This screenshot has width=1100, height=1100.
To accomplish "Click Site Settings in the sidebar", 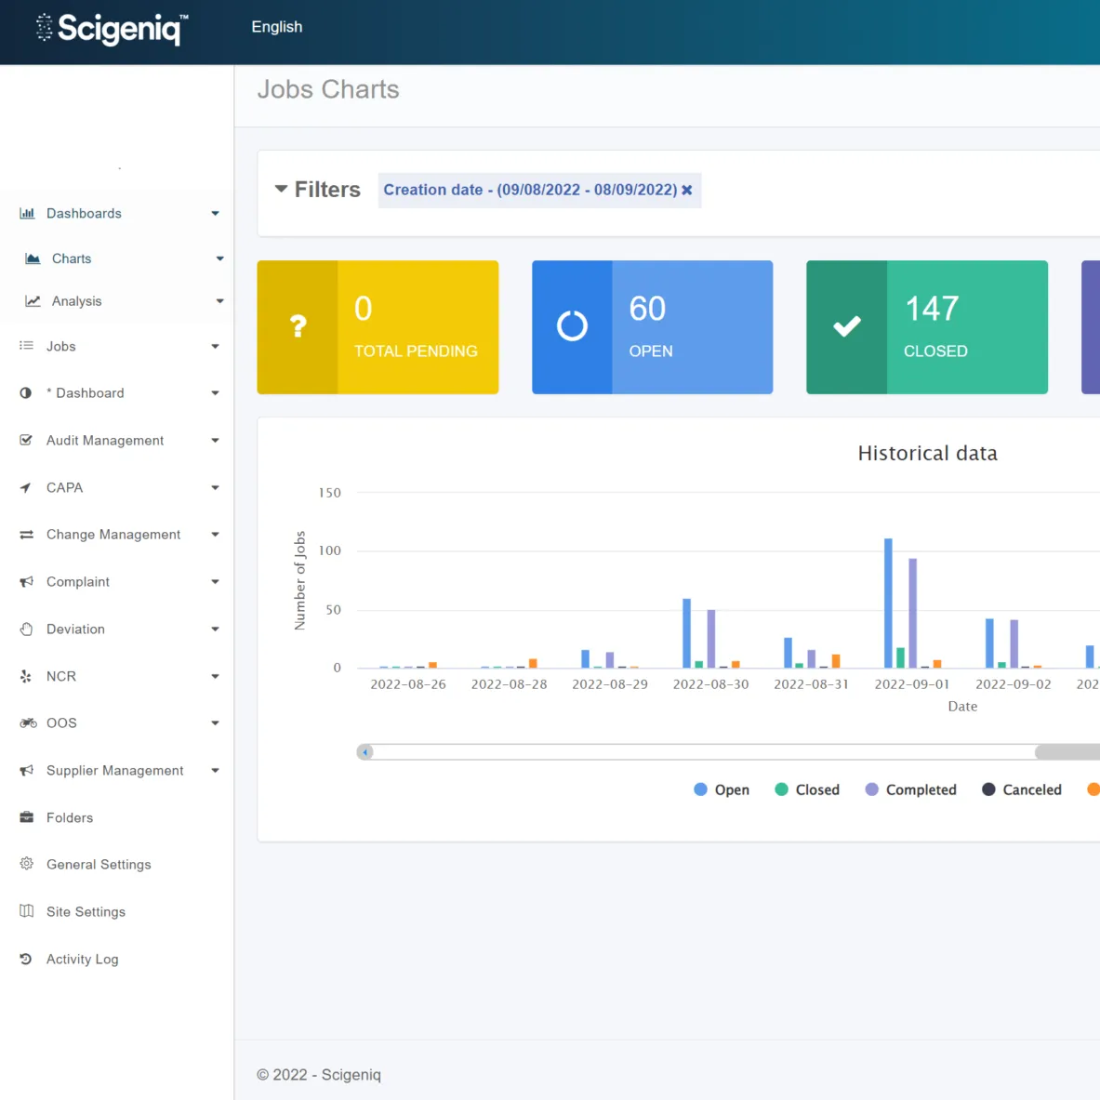I will click(x=86, y=911).
